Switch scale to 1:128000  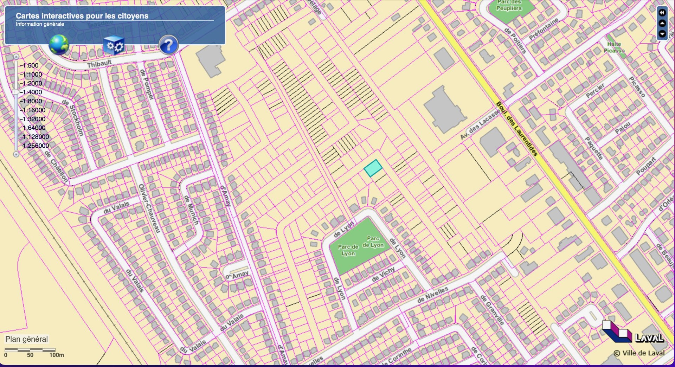(x=34, y=137)
